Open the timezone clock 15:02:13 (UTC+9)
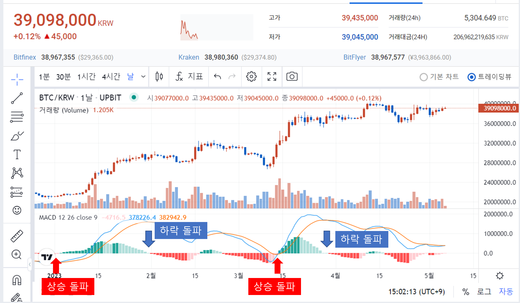Image resolution: width=520 pixels, height=303 pixels. [417, 292]
